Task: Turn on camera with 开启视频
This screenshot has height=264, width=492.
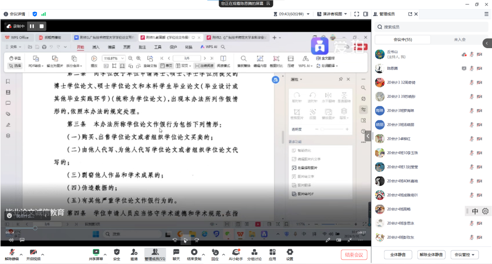Action: tap(33, 254)
